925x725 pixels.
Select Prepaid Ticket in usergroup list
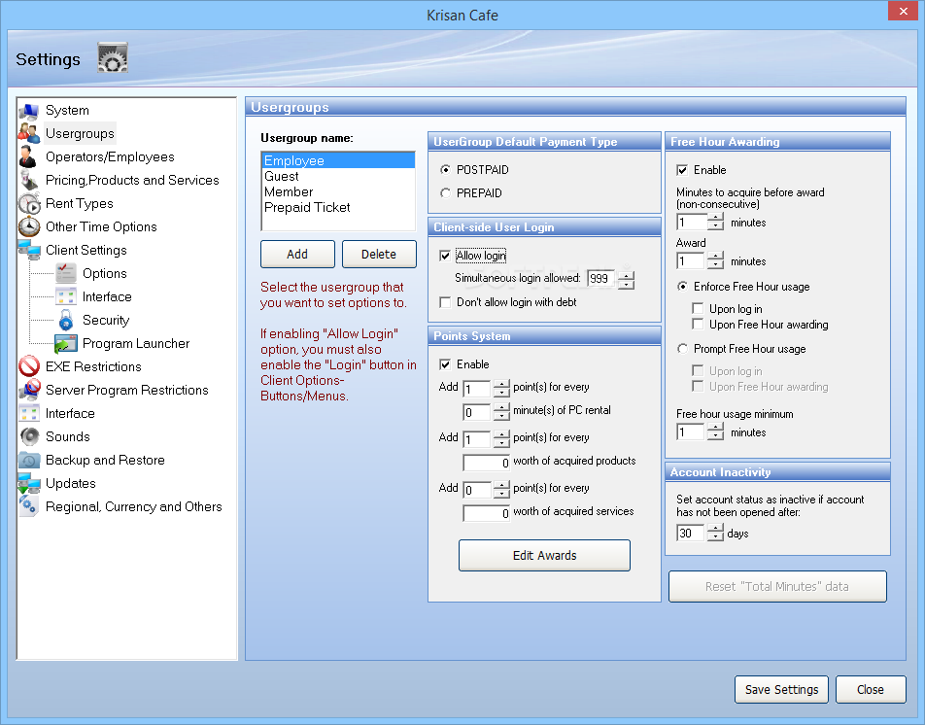338,208
